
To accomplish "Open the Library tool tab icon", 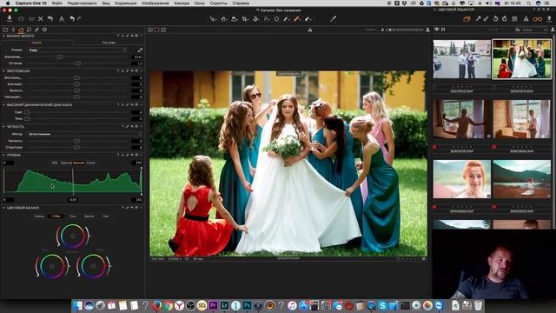I will point(5,30).
